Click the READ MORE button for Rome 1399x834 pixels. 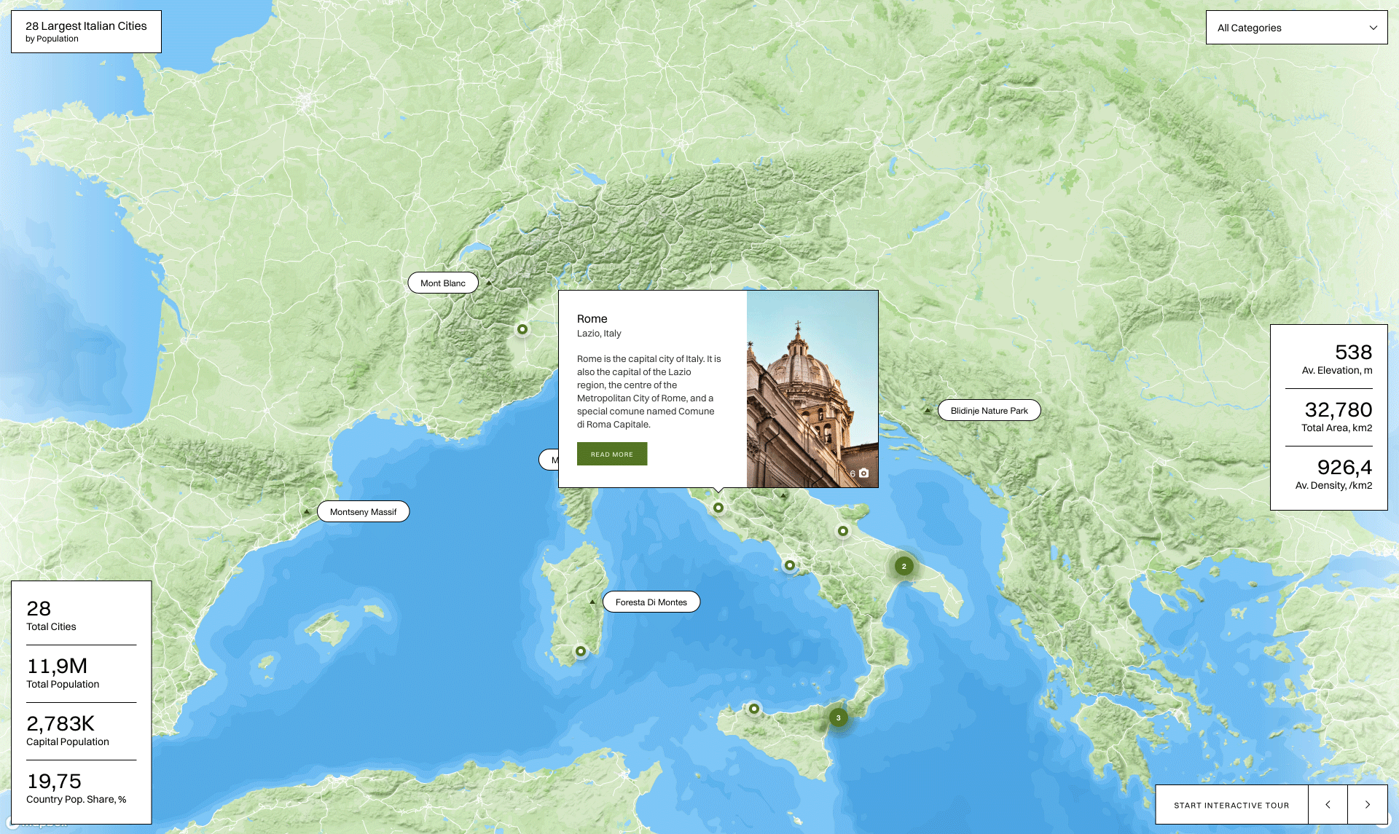click(612, 454)
